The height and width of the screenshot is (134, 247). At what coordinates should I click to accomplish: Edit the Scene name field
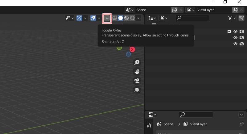[153, 10]
